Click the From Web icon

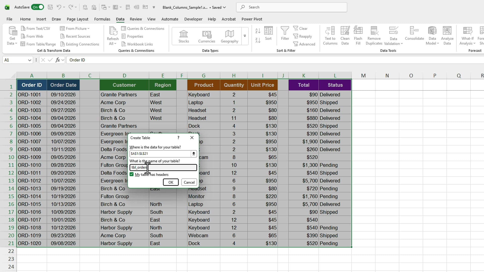pos(23,36)
